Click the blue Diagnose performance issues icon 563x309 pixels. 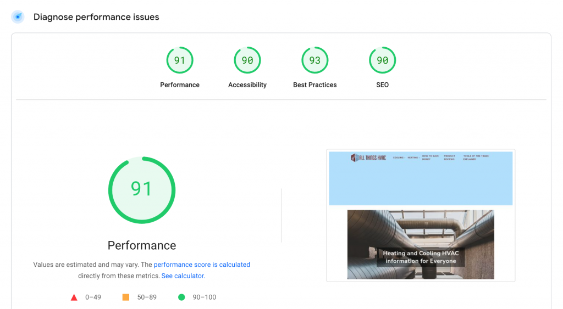(x=18, y=17)
